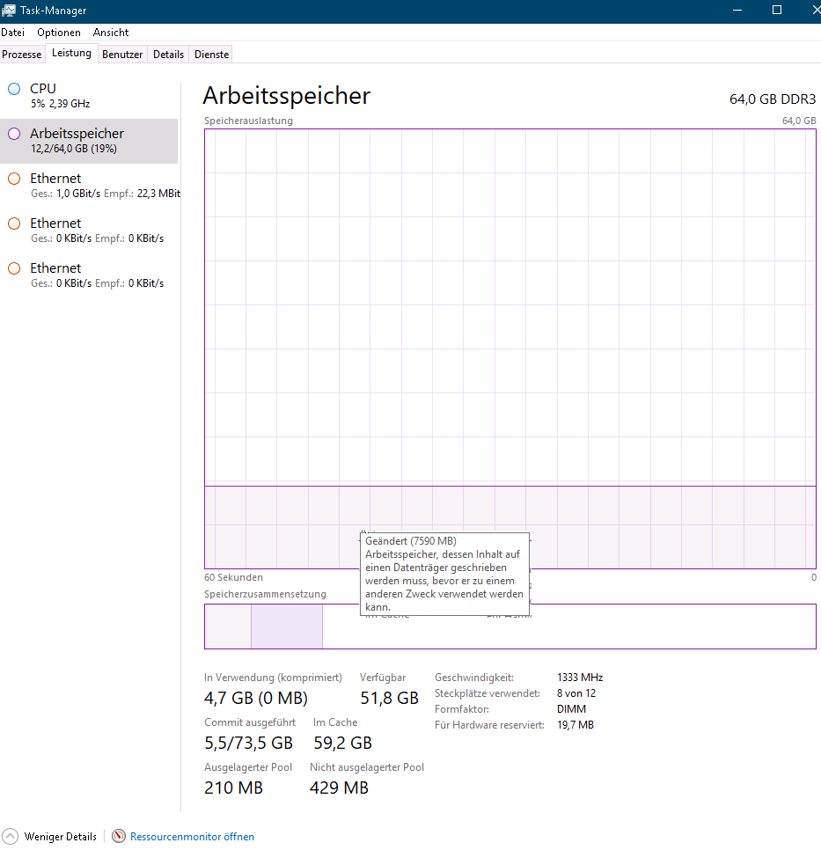Click the orange circle of Ethernet 1,0 GBit/s

coord(14,179)
